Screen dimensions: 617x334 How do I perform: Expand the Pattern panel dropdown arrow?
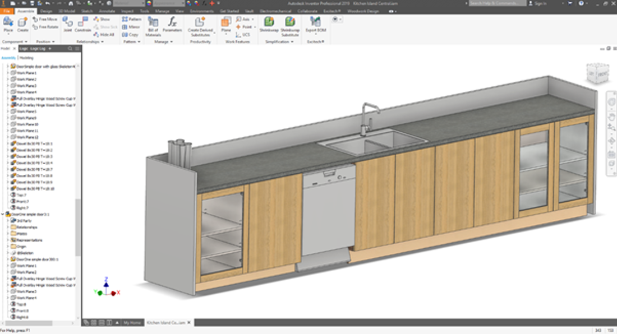click(139, 41)
